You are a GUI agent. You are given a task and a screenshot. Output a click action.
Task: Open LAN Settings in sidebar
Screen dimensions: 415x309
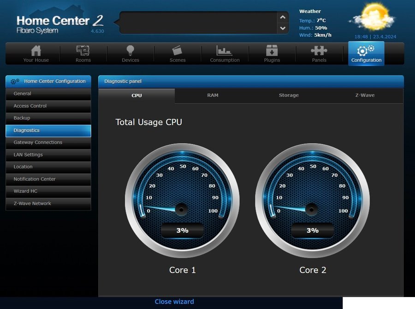click(48, 155)
